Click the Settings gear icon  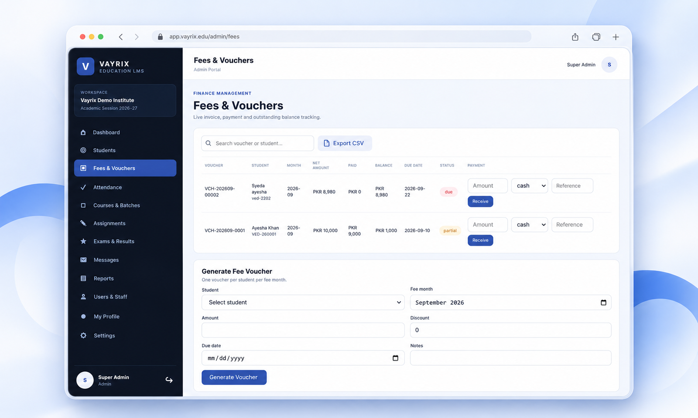(83, 336)
